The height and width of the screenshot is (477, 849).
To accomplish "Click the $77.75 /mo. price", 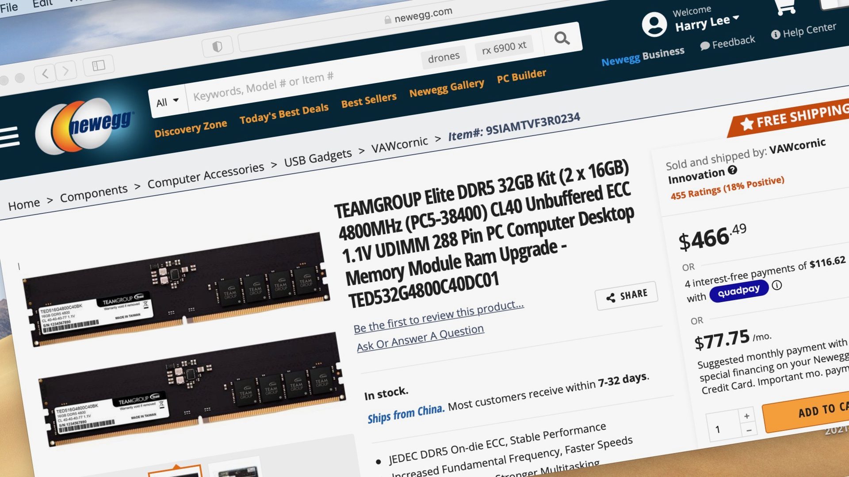I will point(732,339).
